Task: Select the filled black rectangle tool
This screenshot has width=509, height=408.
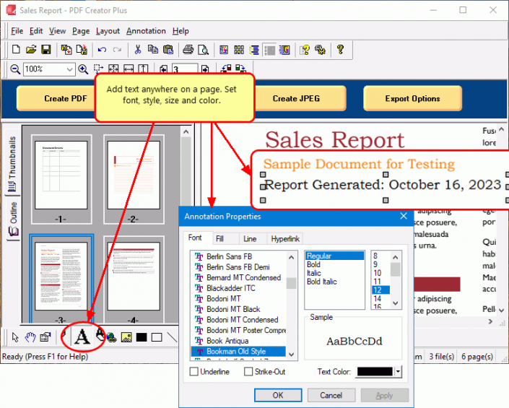Action: pyautogui.click(x=142, y=337)
